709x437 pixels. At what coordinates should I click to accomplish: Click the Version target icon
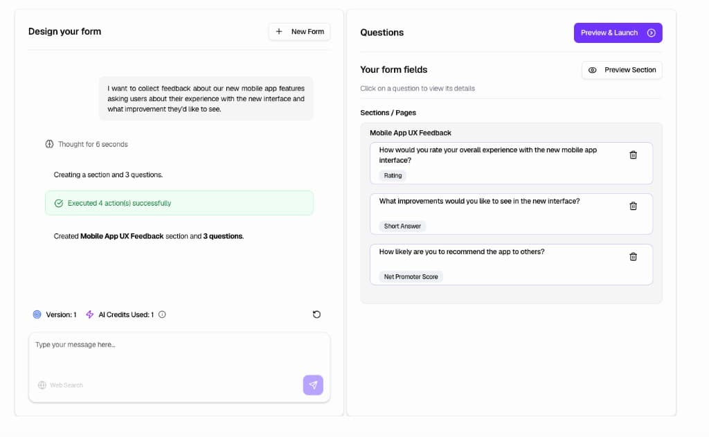coord(37,314)
